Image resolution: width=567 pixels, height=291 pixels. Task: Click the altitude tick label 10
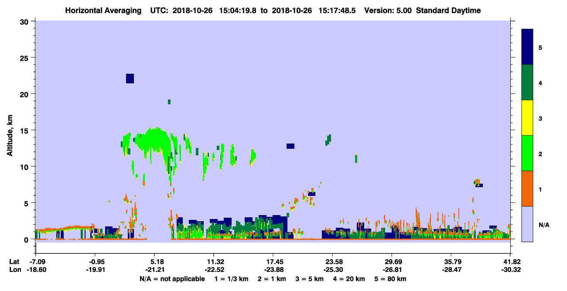coord(25,167)
